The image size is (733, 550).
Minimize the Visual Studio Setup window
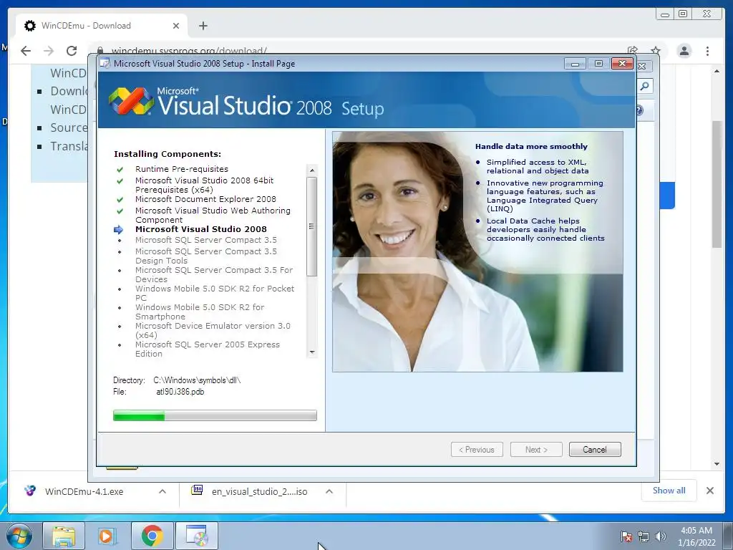pos(575,64)
